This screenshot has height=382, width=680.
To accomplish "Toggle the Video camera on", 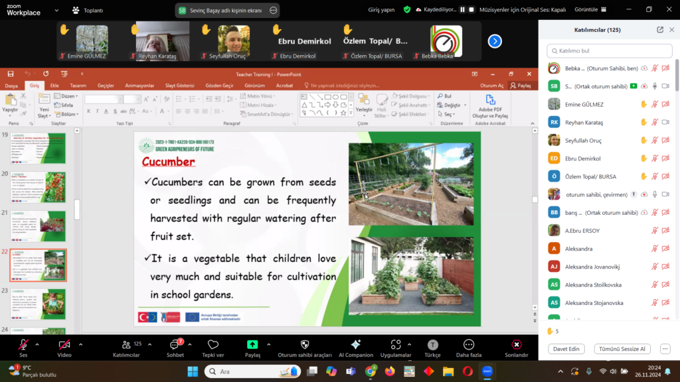I will point(64,345).
